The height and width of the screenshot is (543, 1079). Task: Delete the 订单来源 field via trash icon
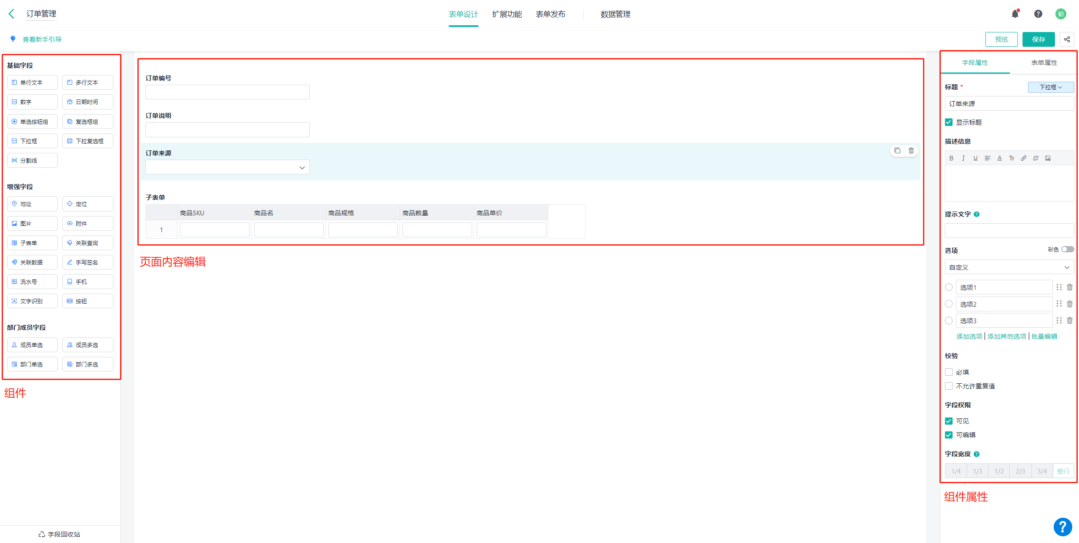911,150
